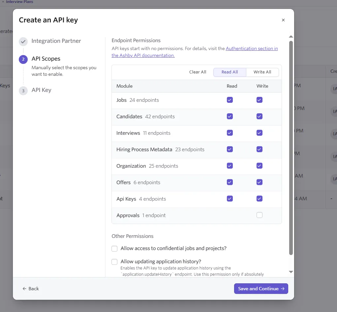This screenshot has height=312, width=337.
Task: Click the Interview Plans link behind the dialog
Action: (x=19, y=2)
